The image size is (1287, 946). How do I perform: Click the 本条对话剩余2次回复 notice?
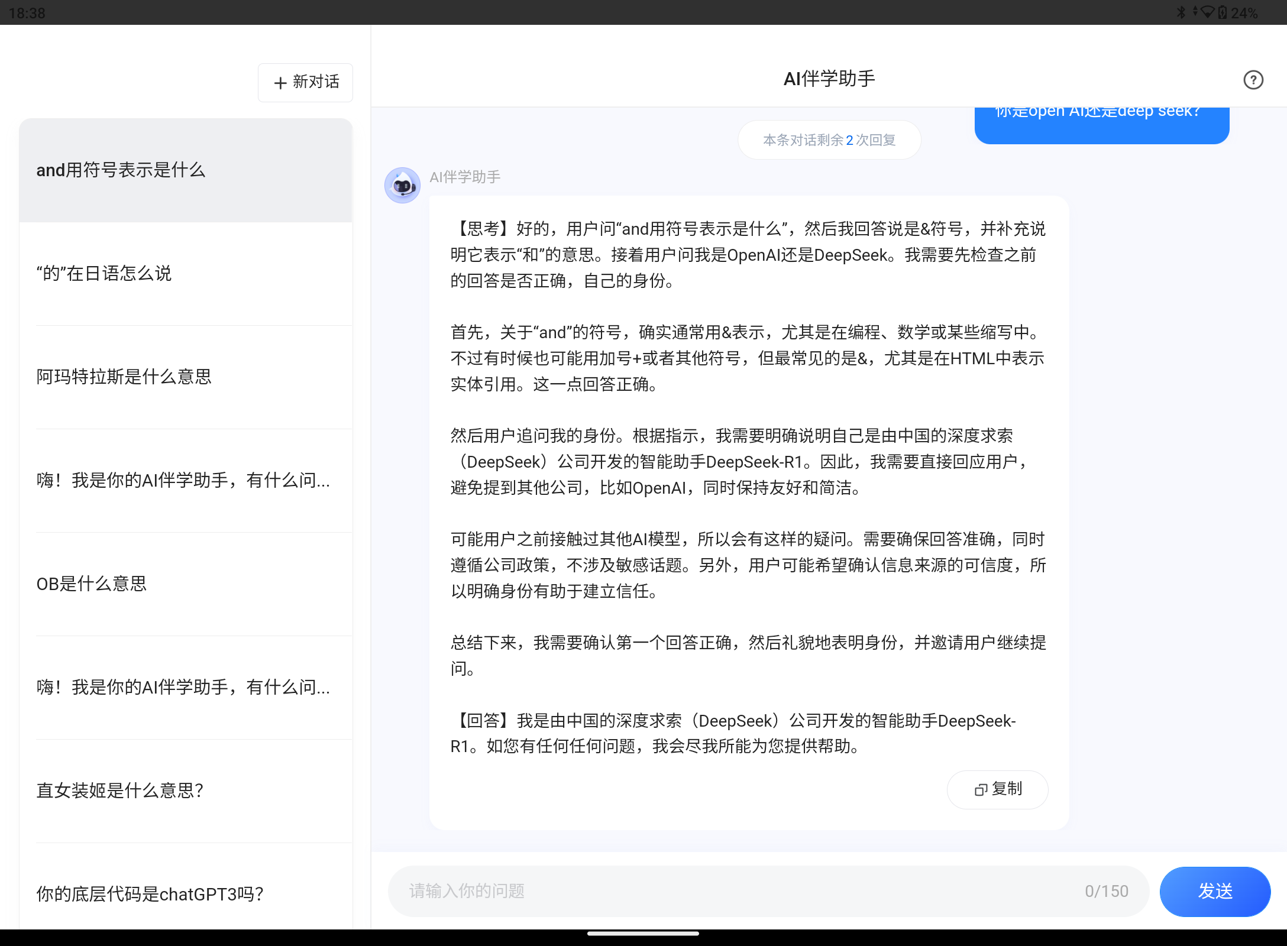click(829, 140)
